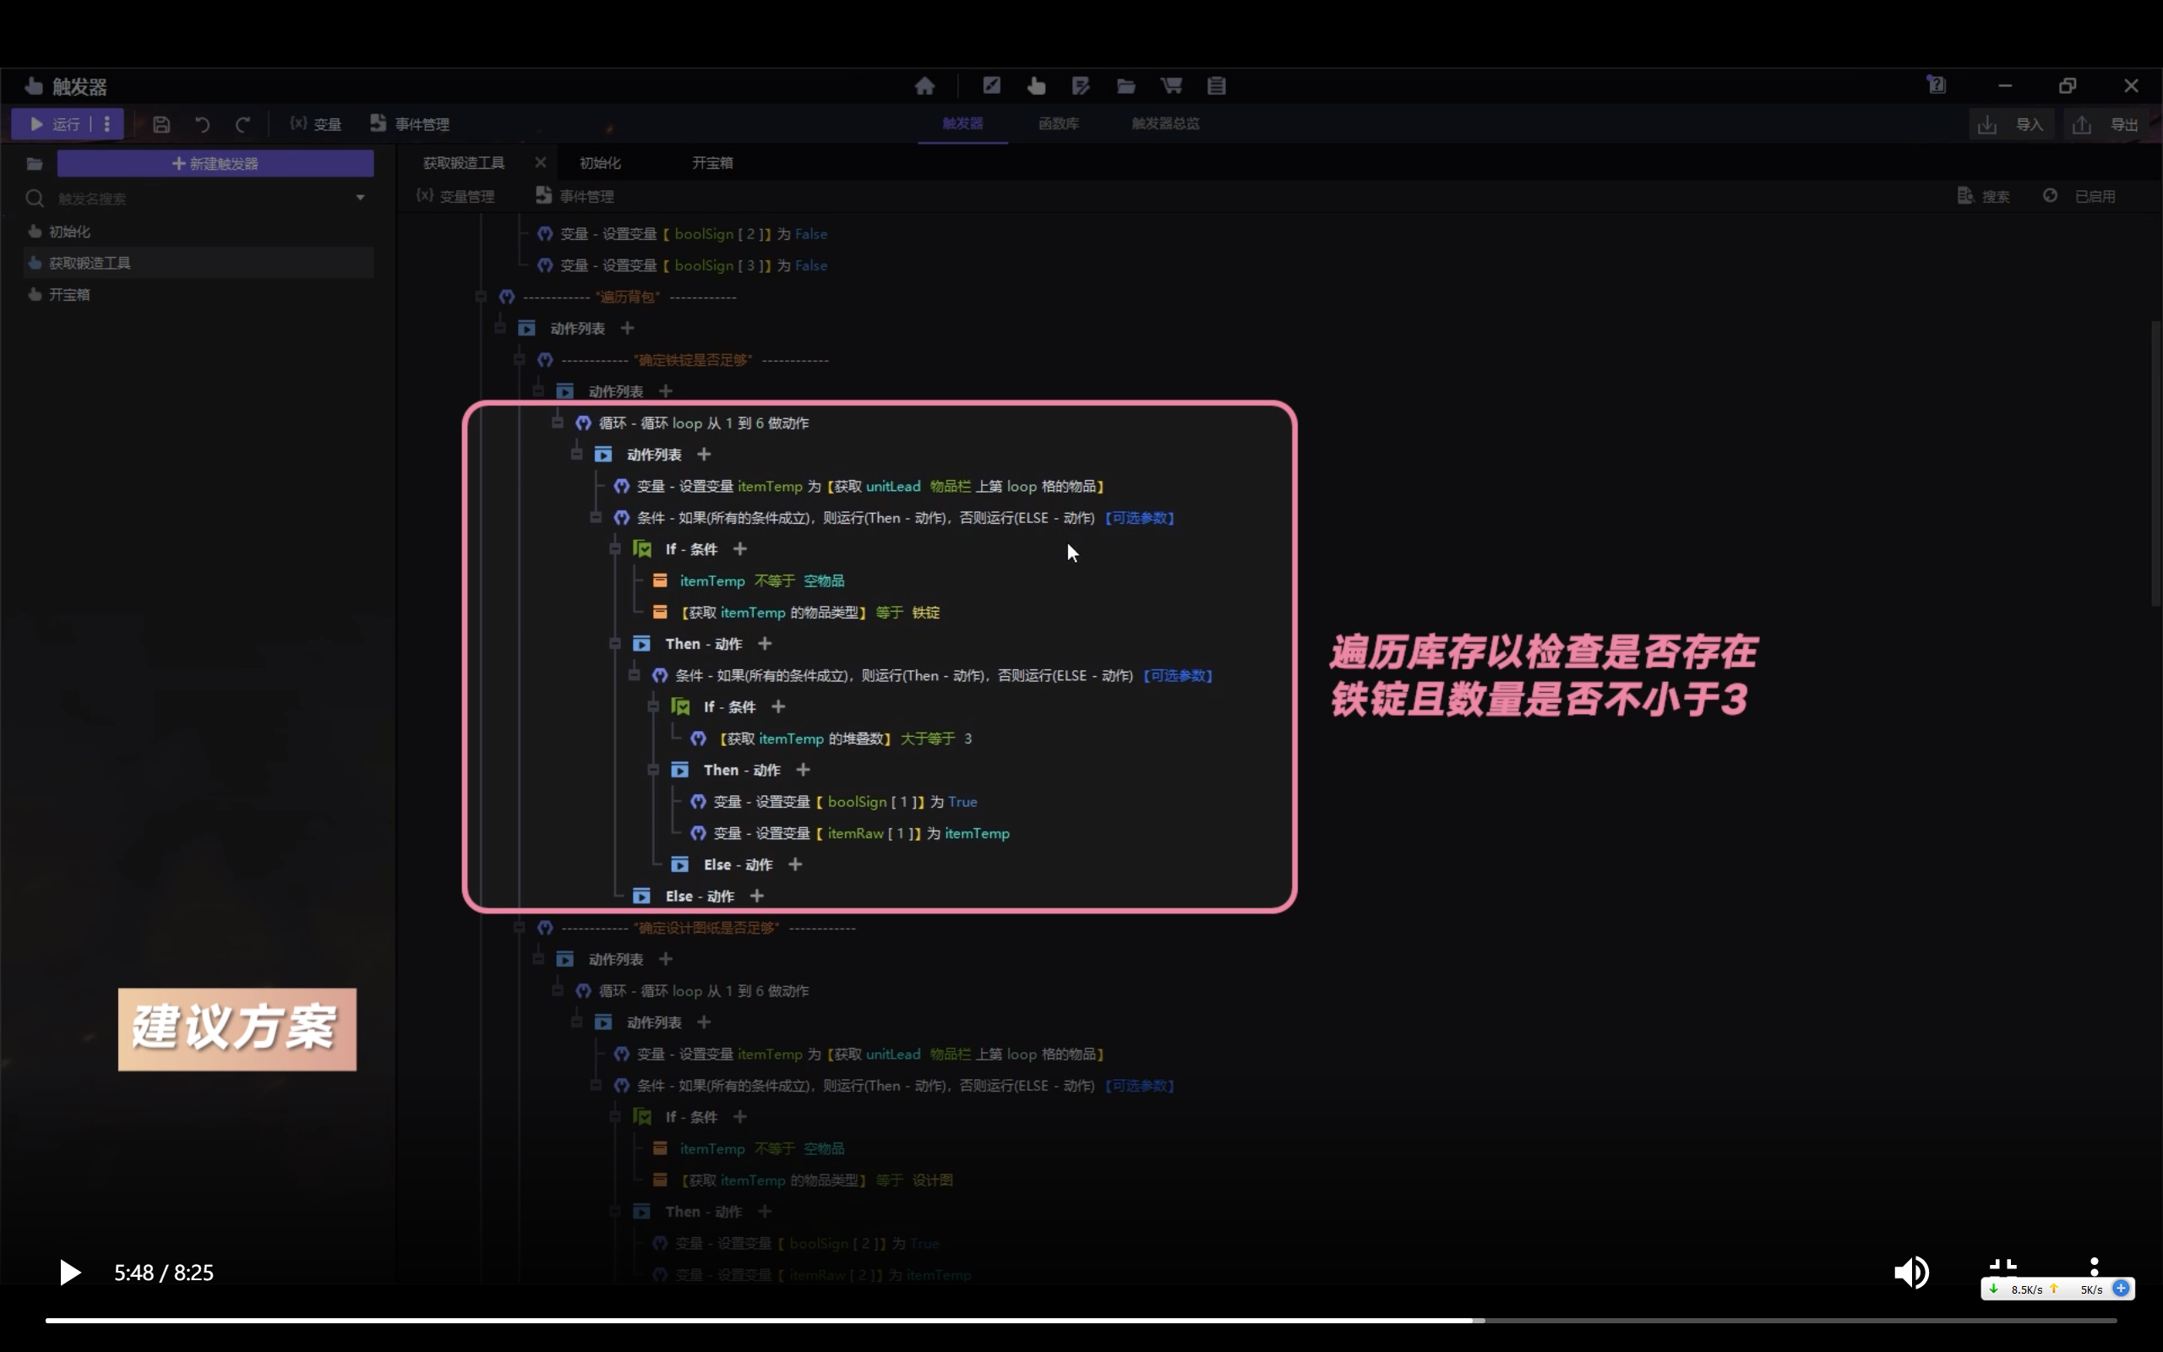The image size is (2163, 1352).
Task: Play the video
Action: [x=70, y=1272]
